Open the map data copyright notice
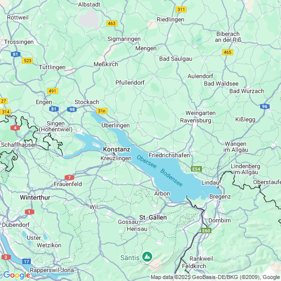Viewport: 281px width, 281px height. pos(215,277)
